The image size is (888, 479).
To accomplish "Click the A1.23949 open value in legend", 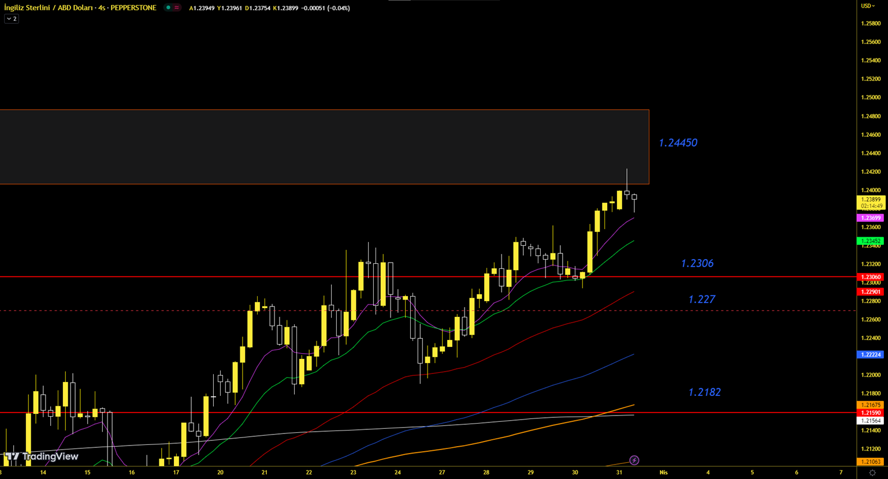I will (202, 8).
